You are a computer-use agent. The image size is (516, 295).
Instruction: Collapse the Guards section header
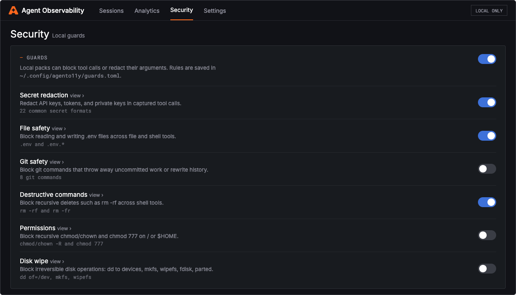[x=33, y=58]
